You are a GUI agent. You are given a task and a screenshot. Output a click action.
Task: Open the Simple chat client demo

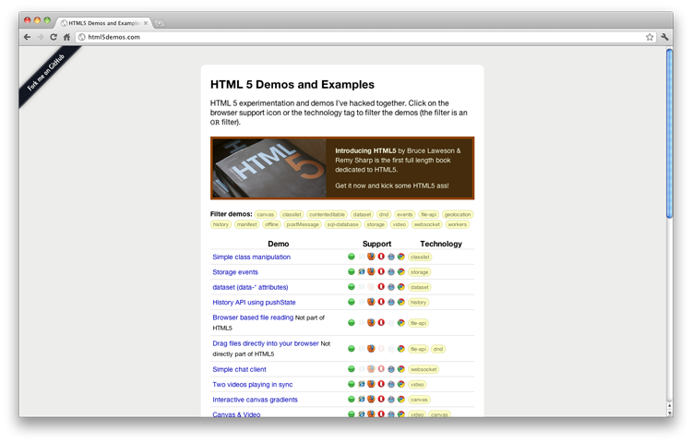pos(239,369)
